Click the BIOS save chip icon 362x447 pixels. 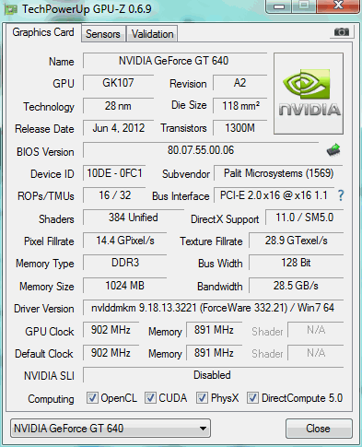click(333, 150)
